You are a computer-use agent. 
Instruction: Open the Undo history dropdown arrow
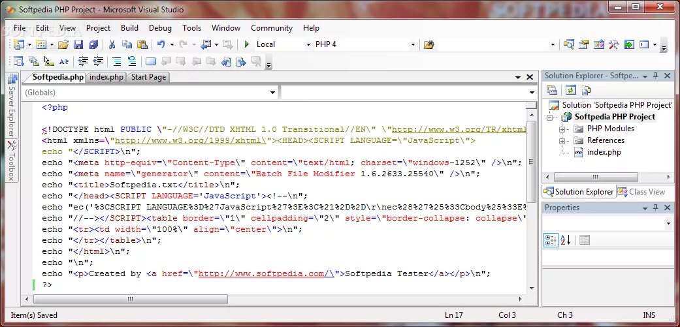click(x=172, y=44)
